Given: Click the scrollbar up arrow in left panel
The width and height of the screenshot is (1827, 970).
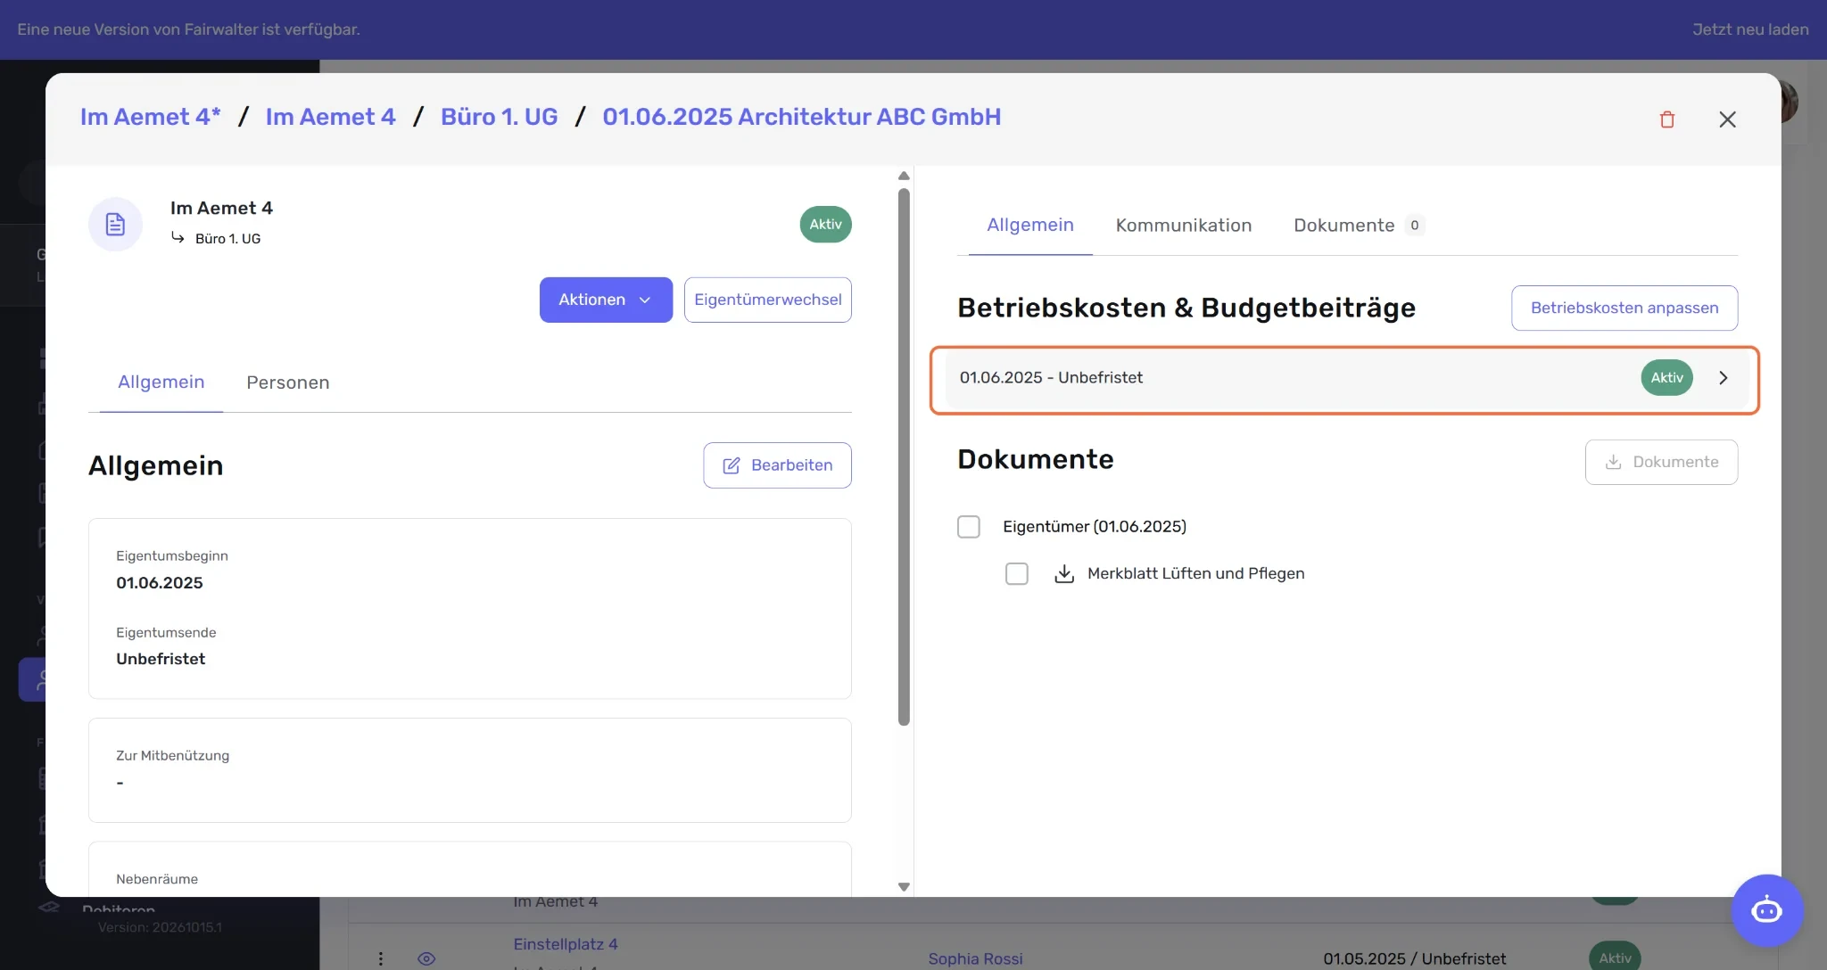Looking at the screenshot, I should 904,176.
